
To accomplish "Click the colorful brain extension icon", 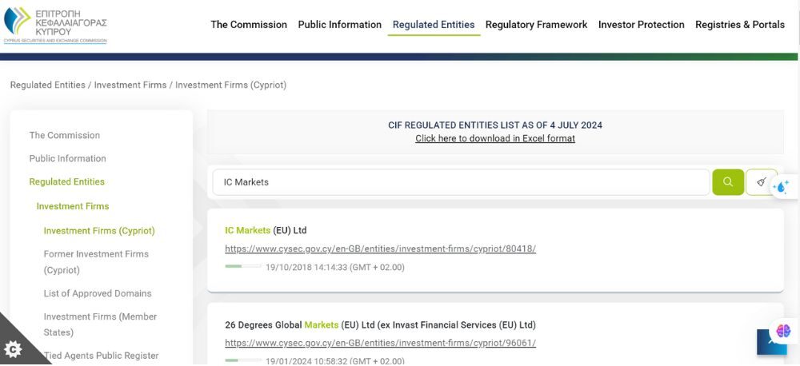I will pos(782,331).
